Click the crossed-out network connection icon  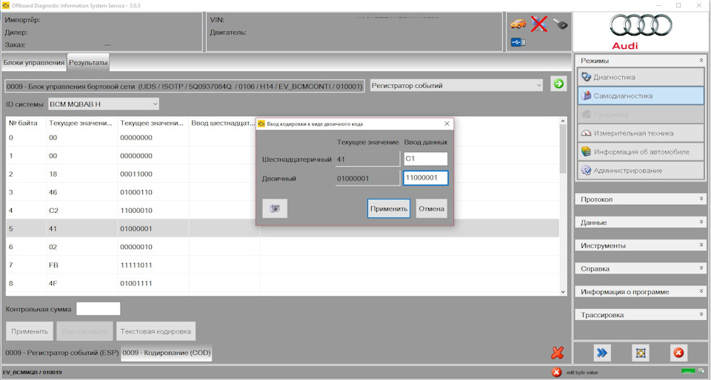(x=538, y=24)
